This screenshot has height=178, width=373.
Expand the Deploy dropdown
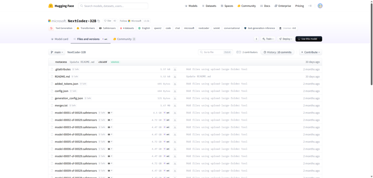(x=286, y=39)
